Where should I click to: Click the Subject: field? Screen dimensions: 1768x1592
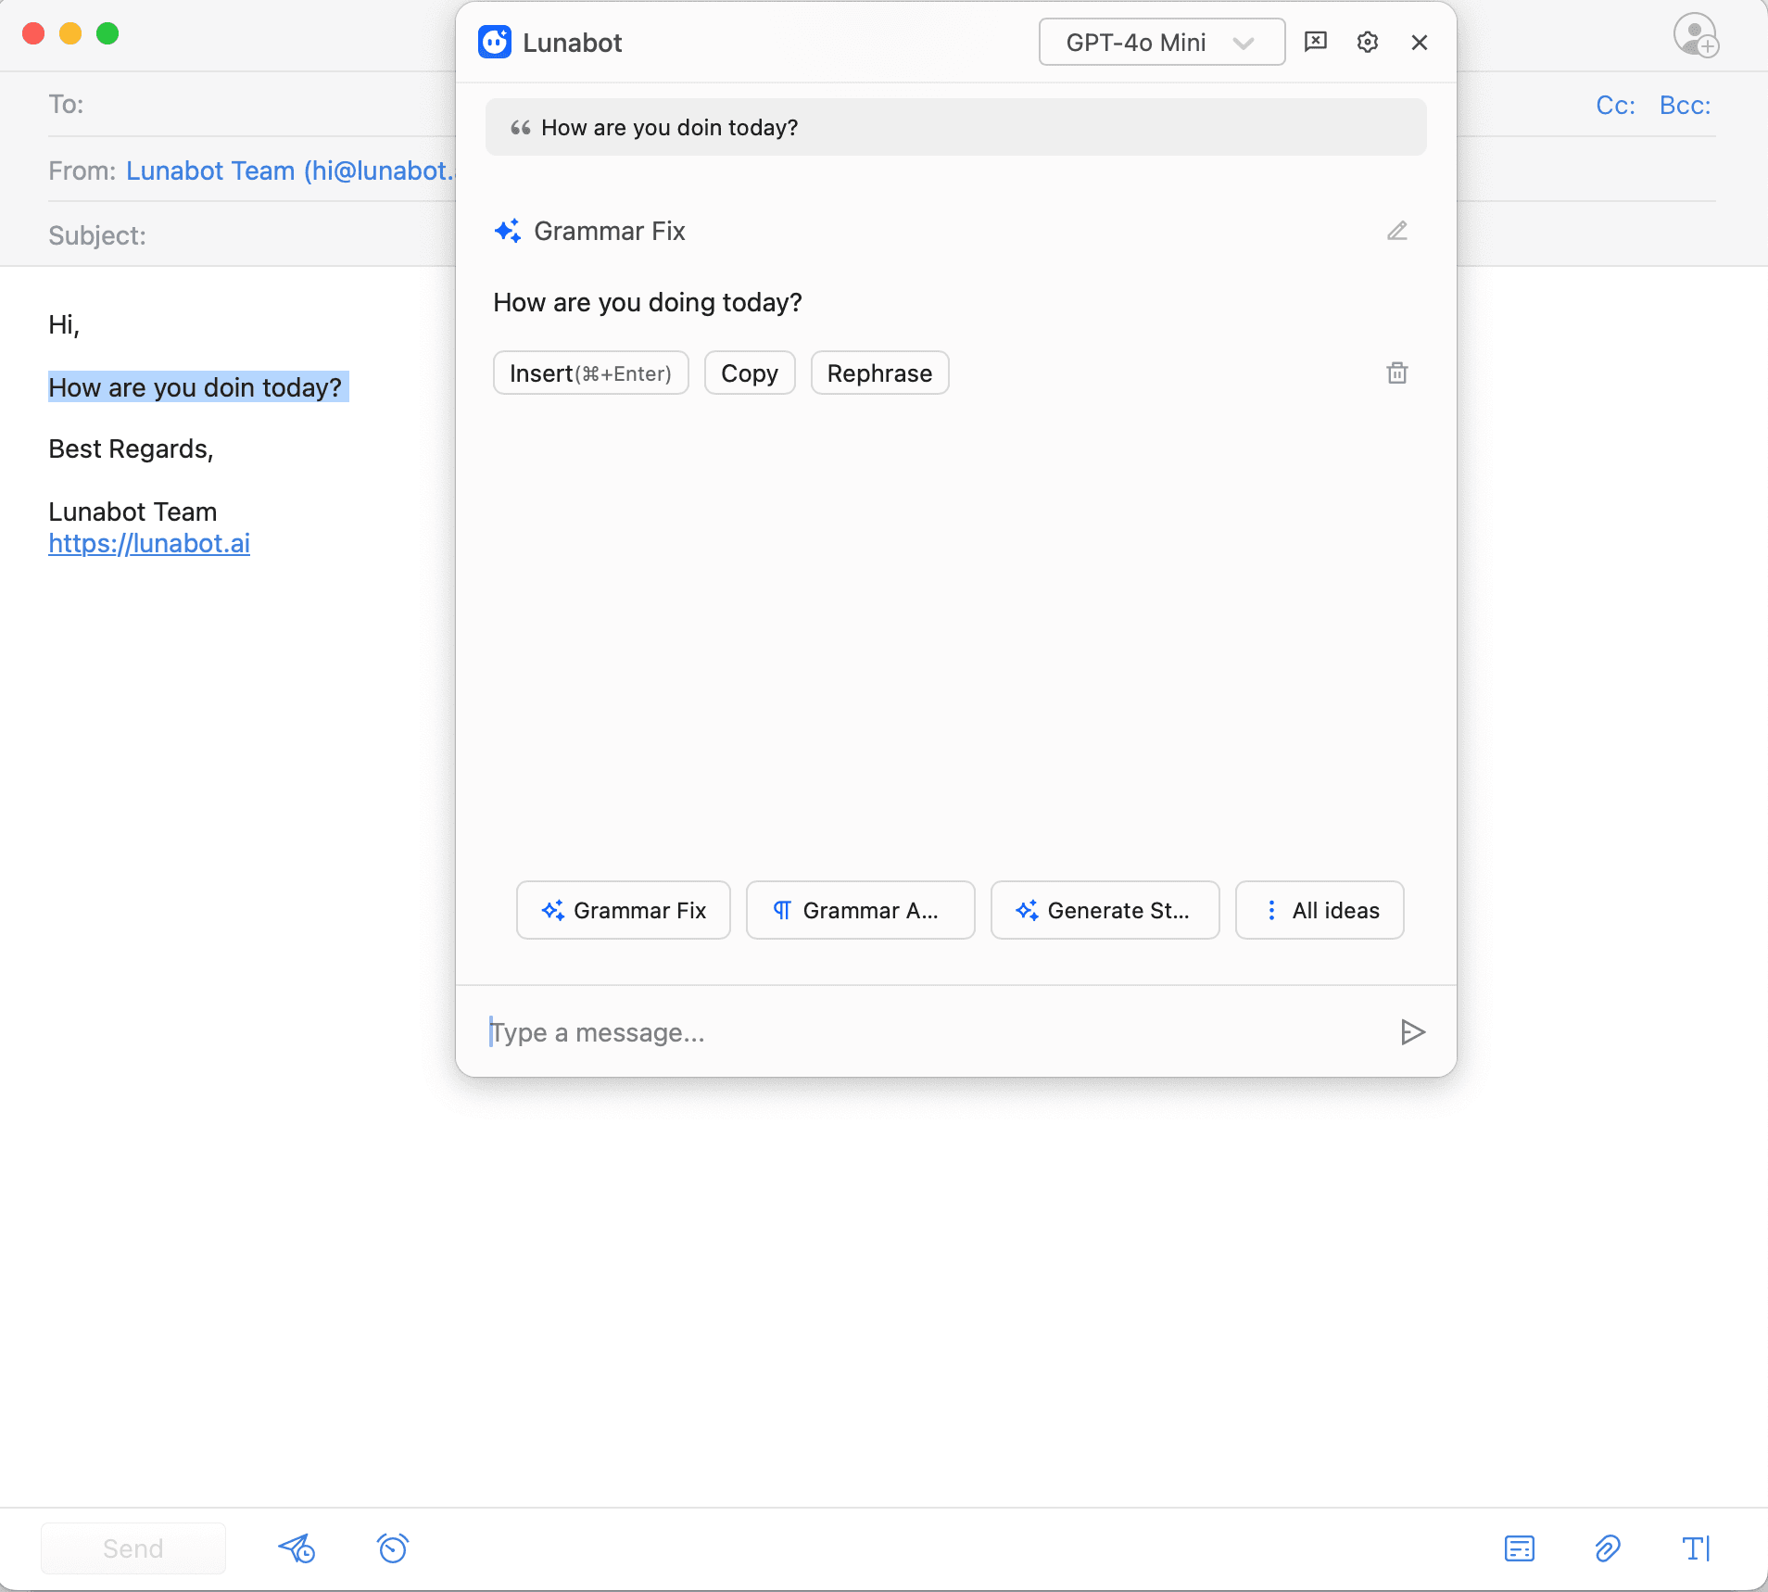[252, 235]
